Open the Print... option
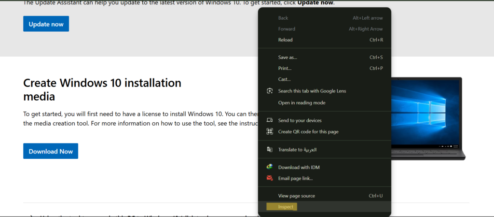Screen dimensions: 494x217 [x=285, y=68]
